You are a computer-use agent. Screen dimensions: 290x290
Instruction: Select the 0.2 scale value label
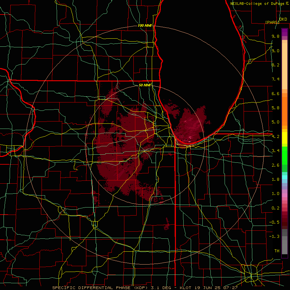(275, 208)
